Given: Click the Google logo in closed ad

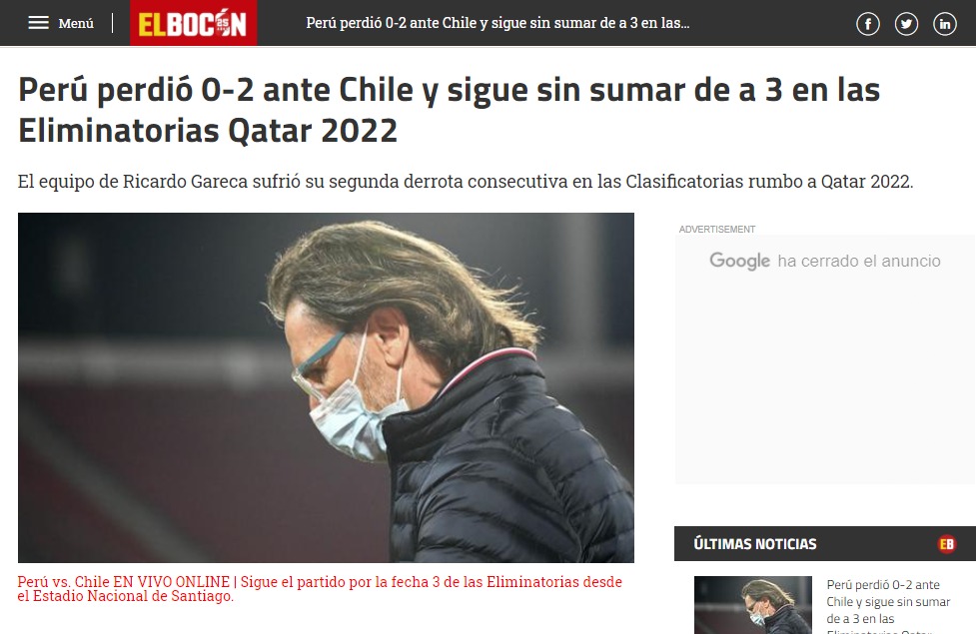Looking at the screenshot, I should coord(739,261).
